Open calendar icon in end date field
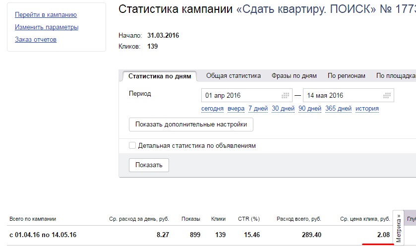The height and width of the screenshot is (250, 416). point(387,95)
